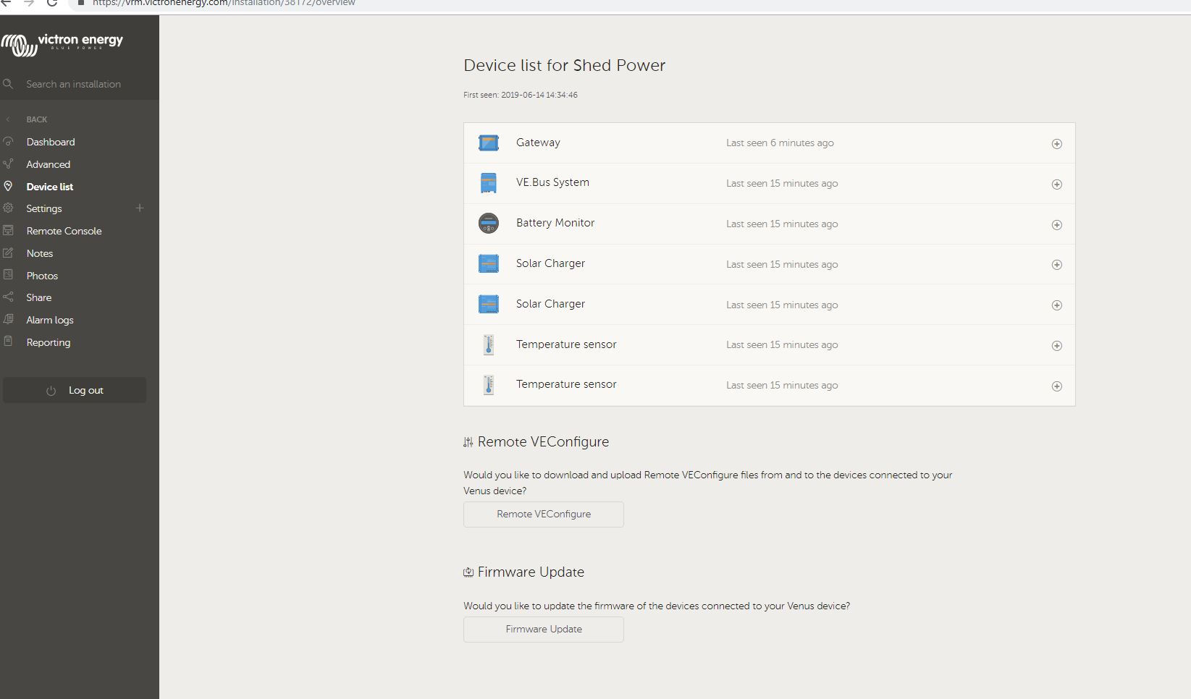This screenshot has height=699, width=1191.
Task: Click the power icon on Log out
Action: pyautogui.click(x=51, y=391)
